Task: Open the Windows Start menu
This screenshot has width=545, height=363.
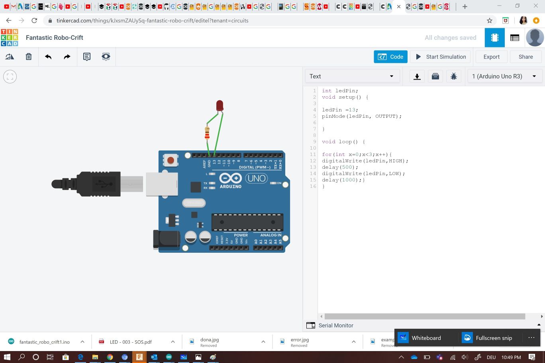Action: point(7,357)
